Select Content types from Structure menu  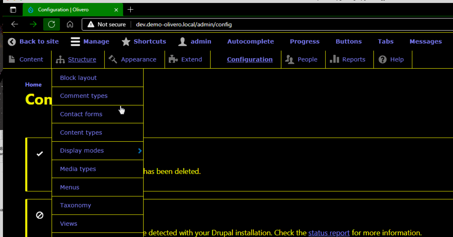(97, 132)
